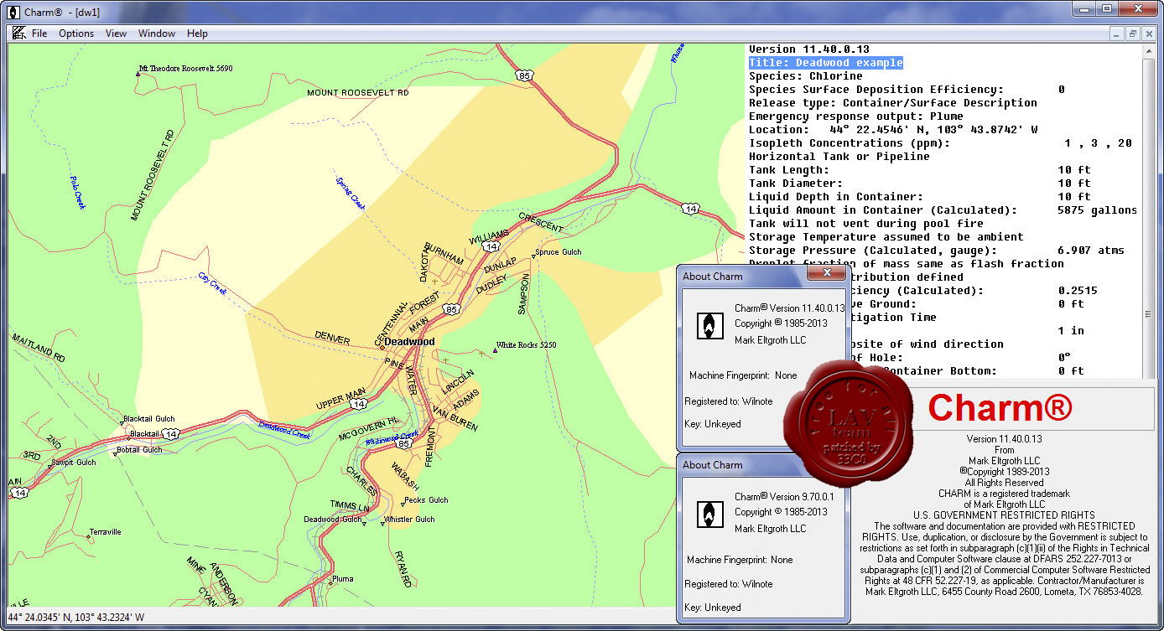Click status bar coordinates readout
1164x631 pixels.
(76, 618)
